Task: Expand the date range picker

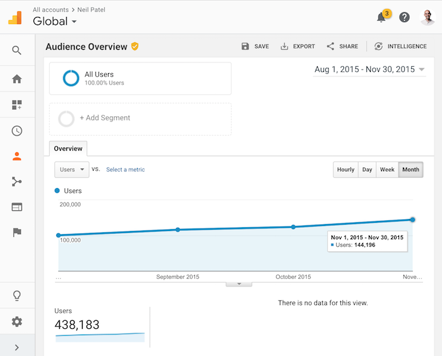Action: coord(369,69)
